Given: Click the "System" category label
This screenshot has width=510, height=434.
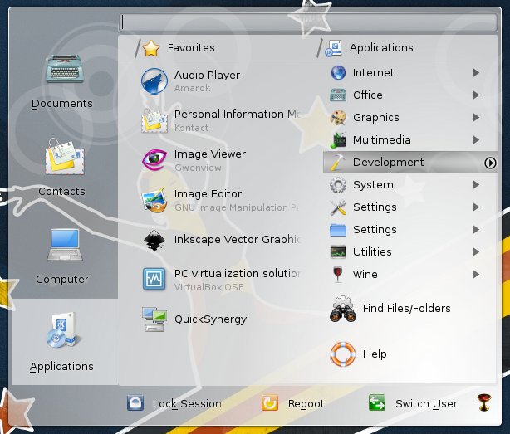Looking at the screenshot, I should (373, 185).
